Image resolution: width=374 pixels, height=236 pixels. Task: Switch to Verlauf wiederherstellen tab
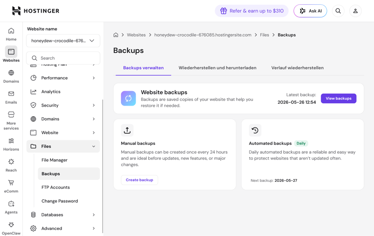point(297,68)
